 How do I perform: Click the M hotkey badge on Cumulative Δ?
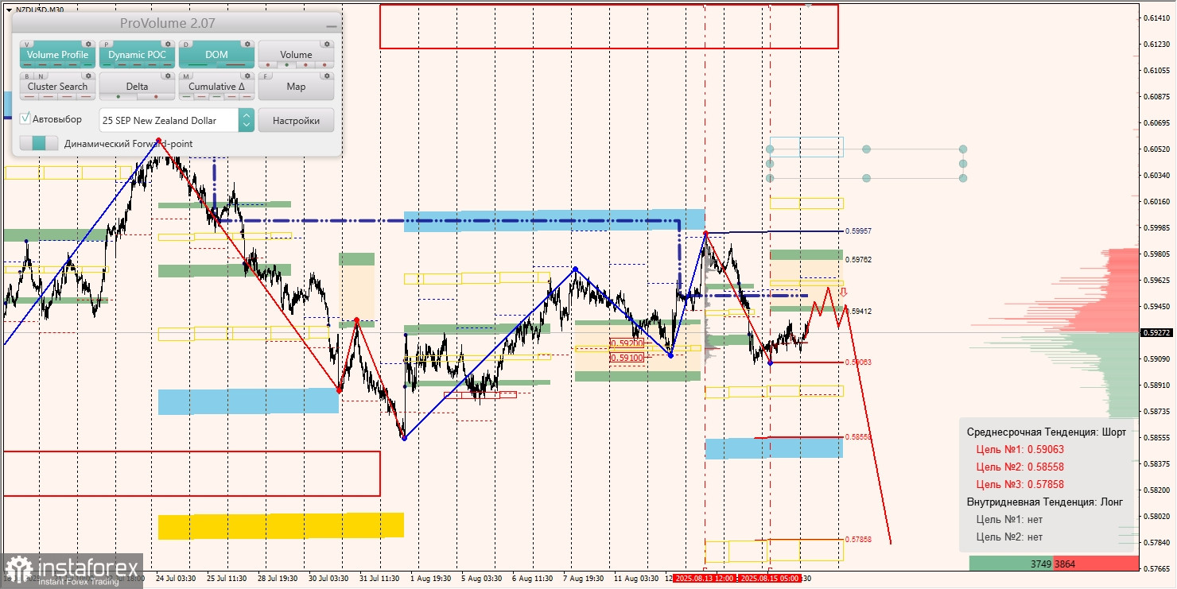tap(186, 76)
